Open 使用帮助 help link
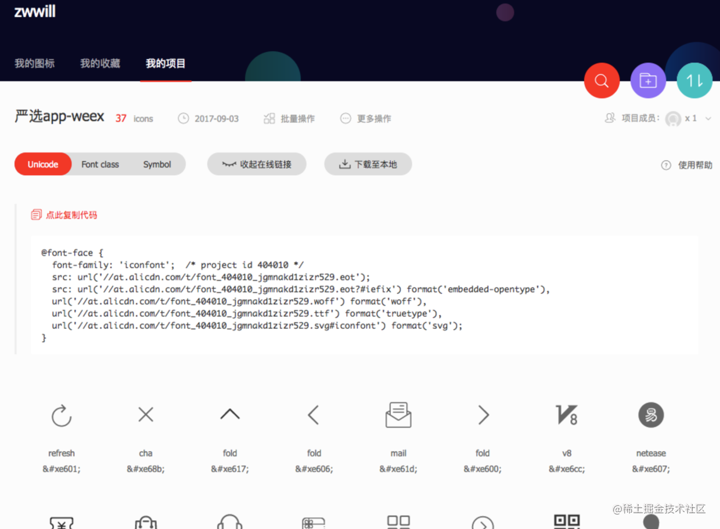720x529 pixels. (695, 165)
